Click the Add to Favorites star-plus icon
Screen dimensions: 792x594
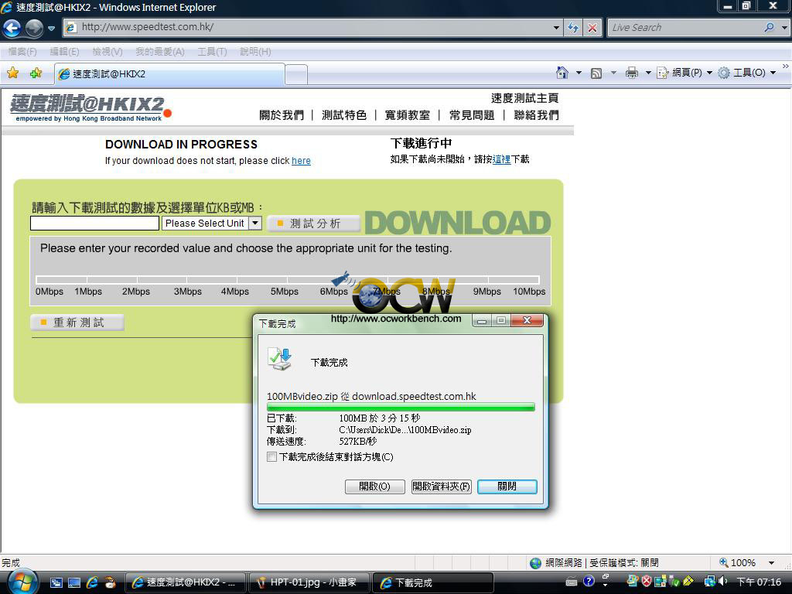pos(36,73)
